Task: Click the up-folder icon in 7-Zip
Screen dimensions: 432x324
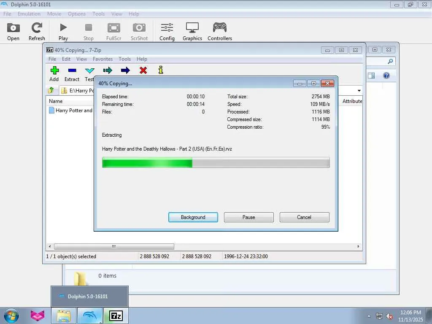Action: point(51,90)
